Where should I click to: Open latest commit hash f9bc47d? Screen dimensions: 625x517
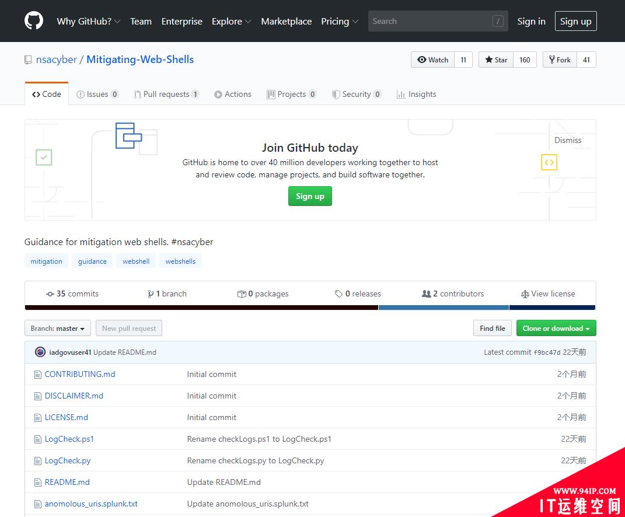coord(547,352)
